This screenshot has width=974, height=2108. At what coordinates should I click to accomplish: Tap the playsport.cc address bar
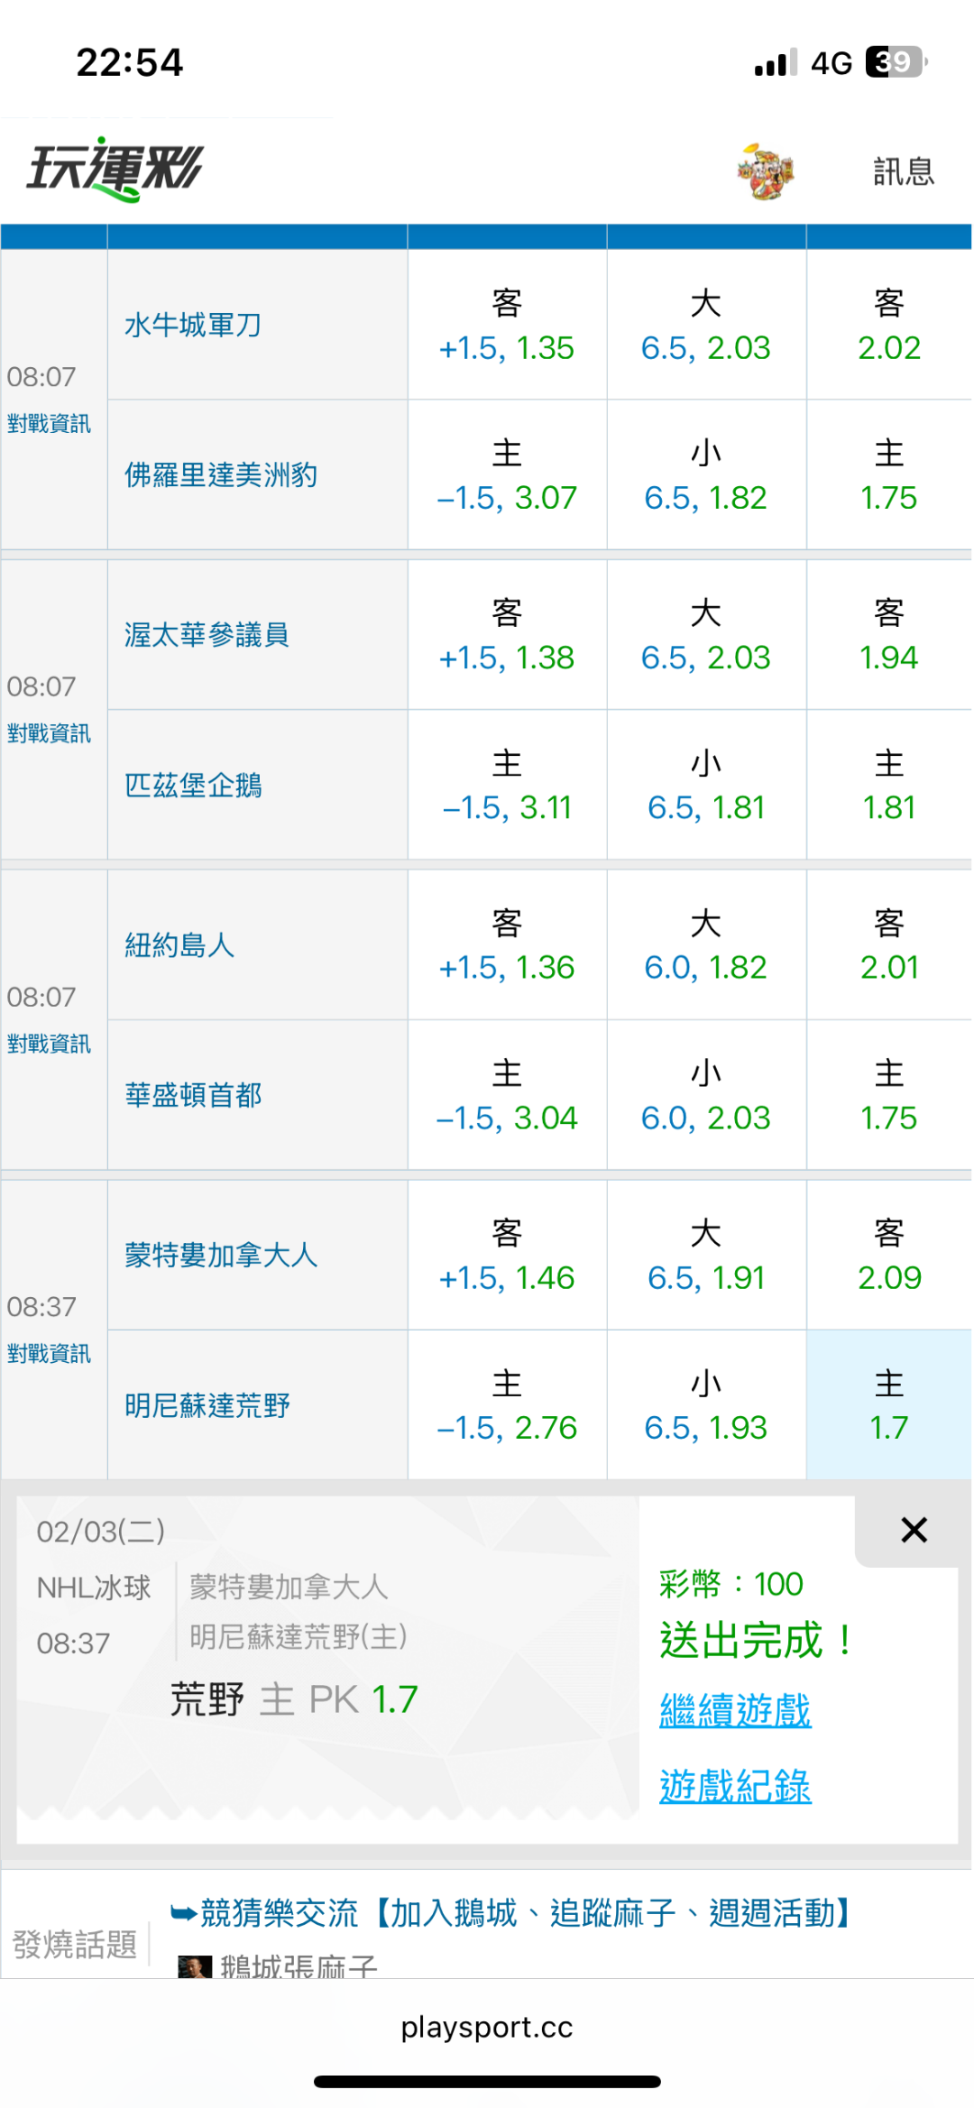tap(487, 2028)
